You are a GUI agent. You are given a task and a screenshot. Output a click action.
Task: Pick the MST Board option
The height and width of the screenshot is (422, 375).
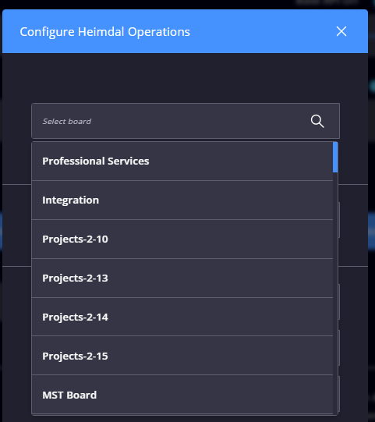coord(182,395)
